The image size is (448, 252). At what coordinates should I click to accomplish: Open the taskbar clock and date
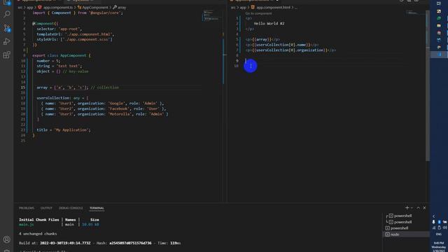(x=439, y=246)
